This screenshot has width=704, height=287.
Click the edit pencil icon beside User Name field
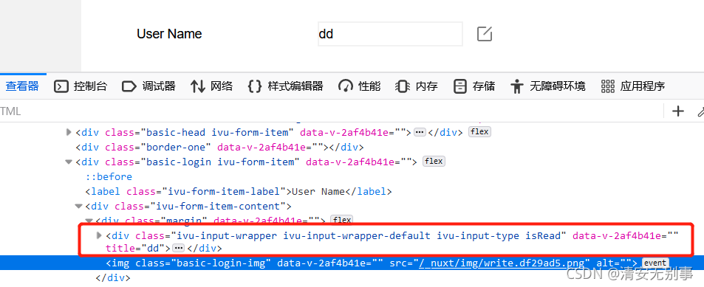(485, 34)
